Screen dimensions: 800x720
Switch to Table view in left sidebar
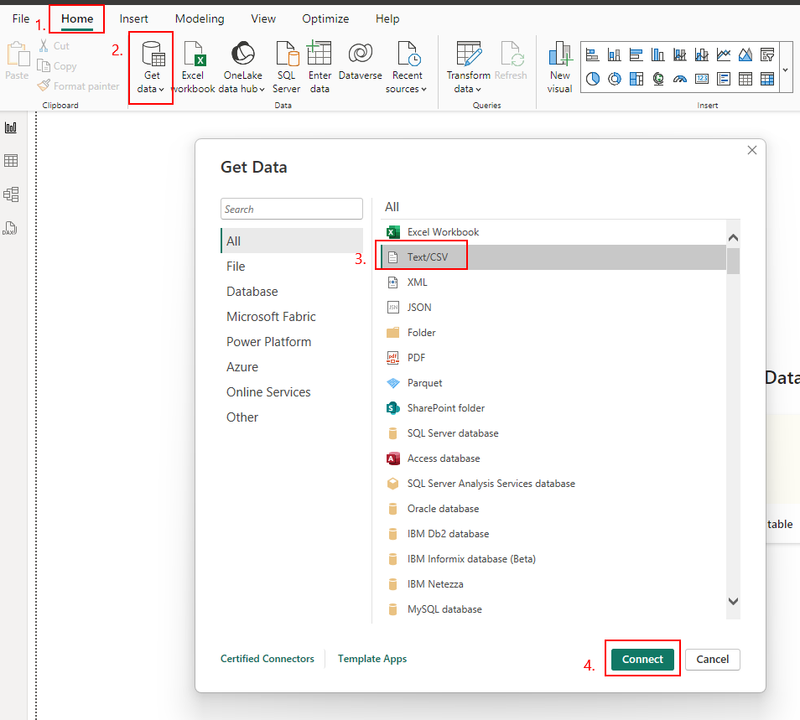coord(11,161)
